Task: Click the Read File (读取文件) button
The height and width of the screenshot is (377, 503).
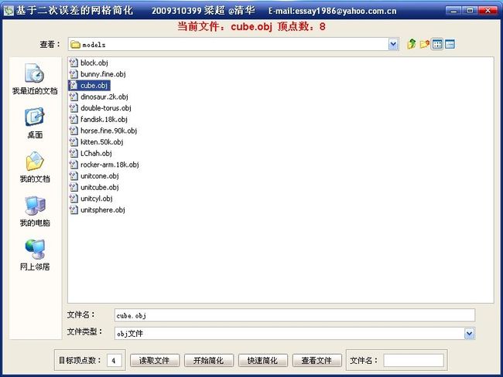Action: pyautogui.click(x=155, y=360)
